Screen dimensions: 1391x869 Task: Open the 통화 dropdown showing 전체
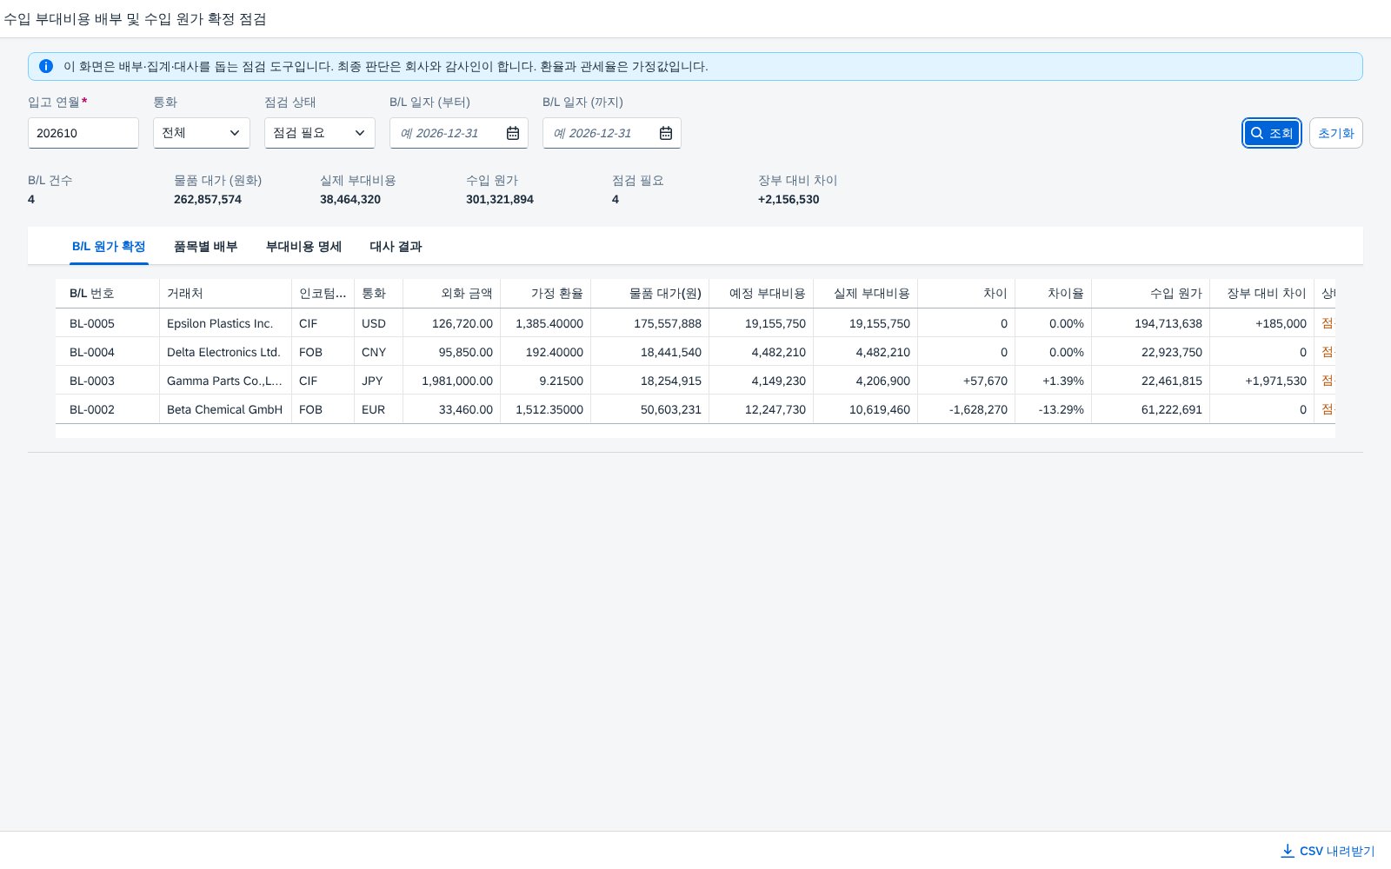click(x=202, y=133)
